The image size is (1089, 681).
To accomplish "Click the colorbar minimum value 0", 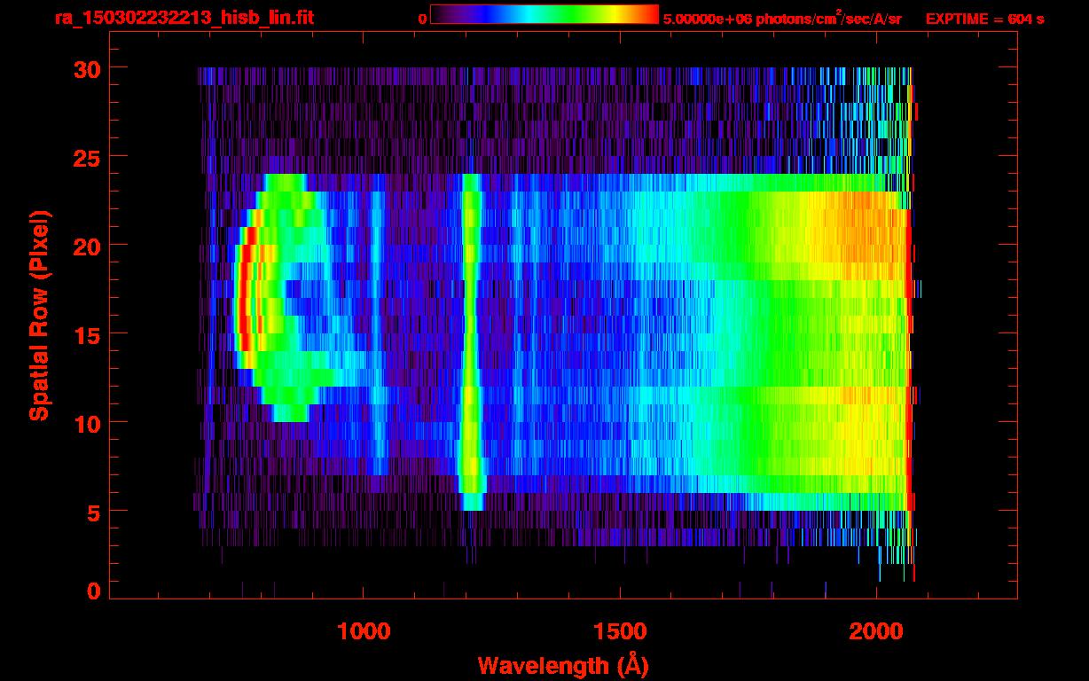I will pyautogui.click(x=422, y=18).
